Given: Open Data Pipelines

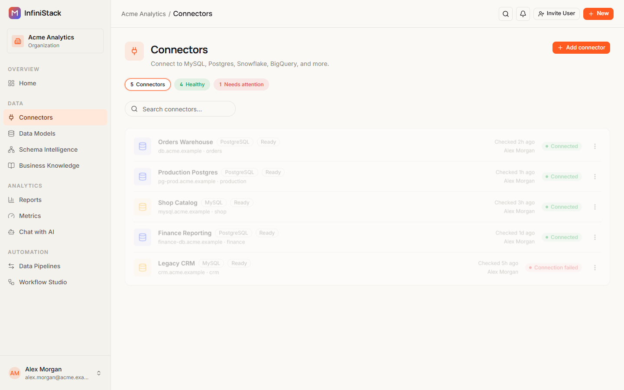Looking at the screenshot, I should tap(55, 266).
